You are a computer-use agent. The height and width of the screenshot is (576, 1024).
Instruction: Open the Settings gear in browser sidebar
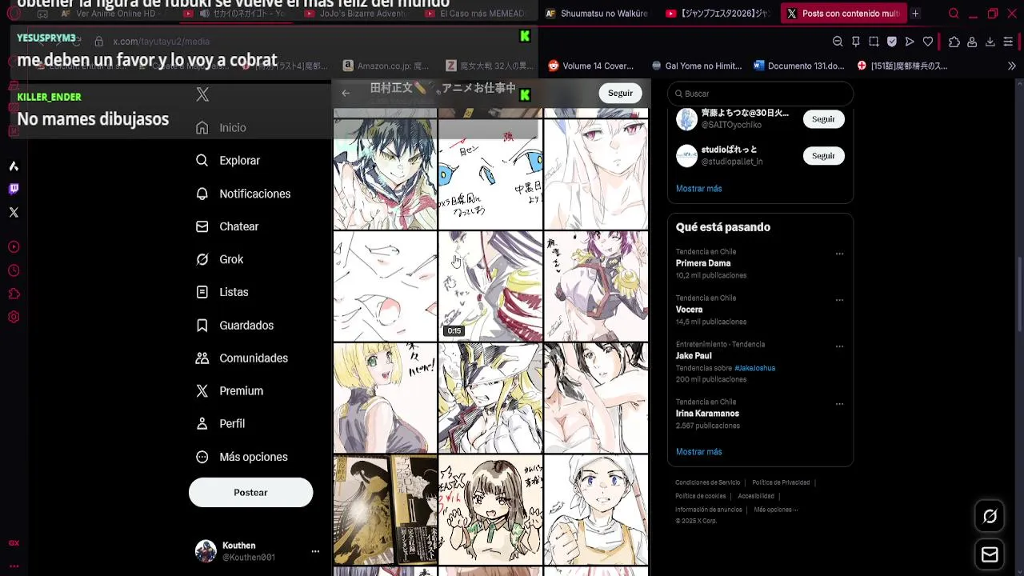coord(14,317)
